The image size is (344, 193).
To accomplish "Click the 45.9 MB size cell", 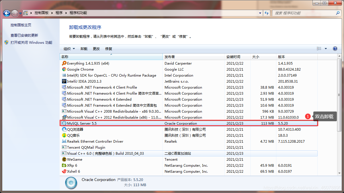I will (267, 166).
